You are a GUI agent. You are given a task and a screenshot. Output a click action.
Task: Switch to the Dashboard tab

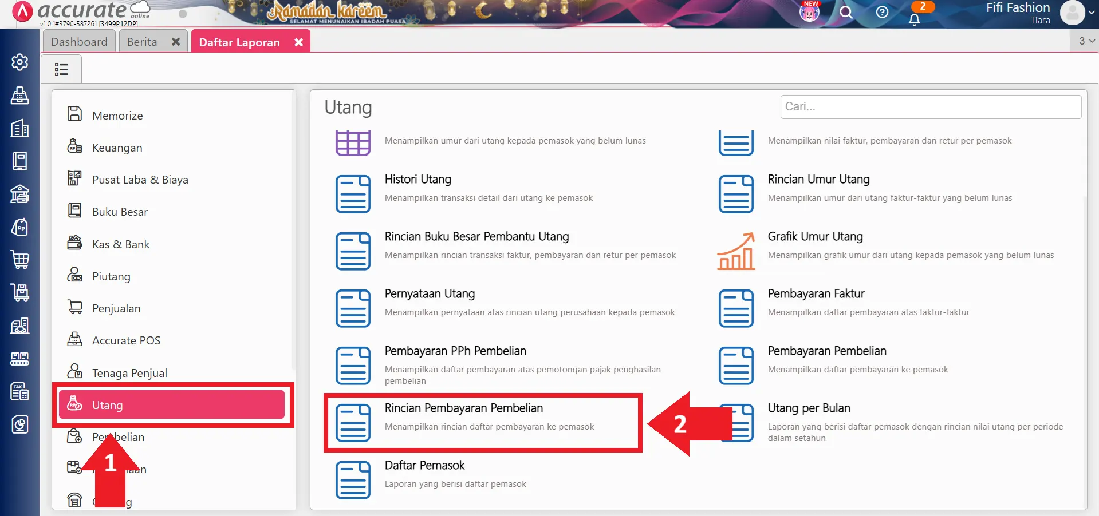click(x=79, y=42)
